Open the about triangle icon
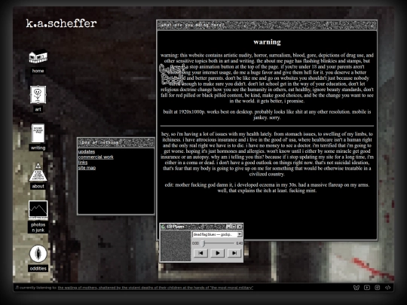 (x=38, y=172)
